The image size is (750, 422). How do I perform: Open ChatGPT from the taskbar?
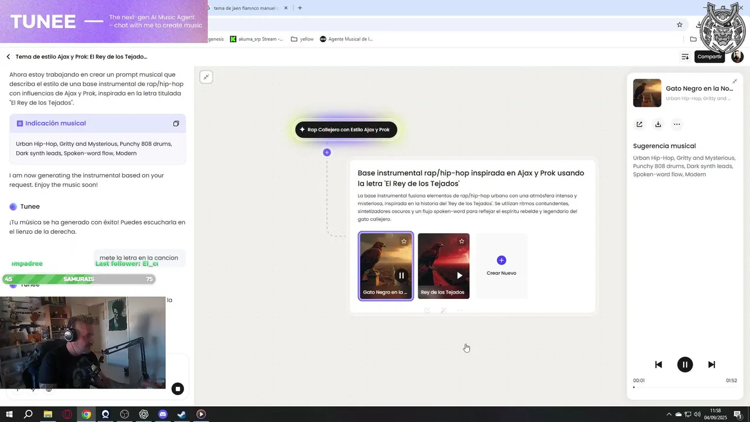tap(144, 414)
